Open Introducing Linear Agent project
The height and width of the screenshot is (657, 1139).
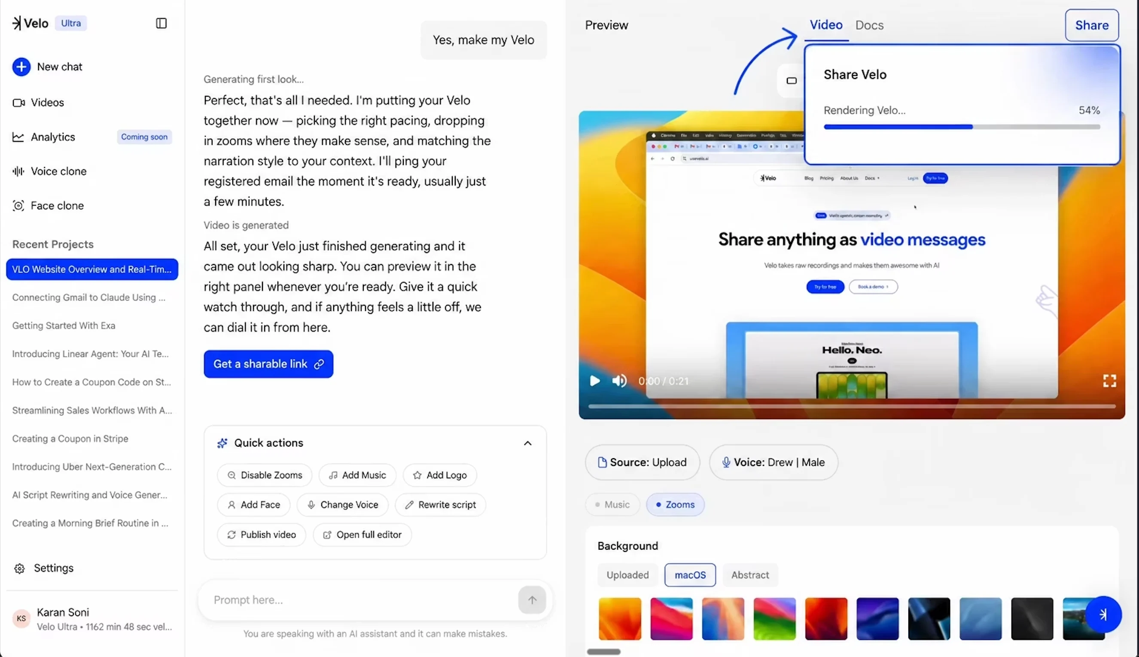[90, 354]
